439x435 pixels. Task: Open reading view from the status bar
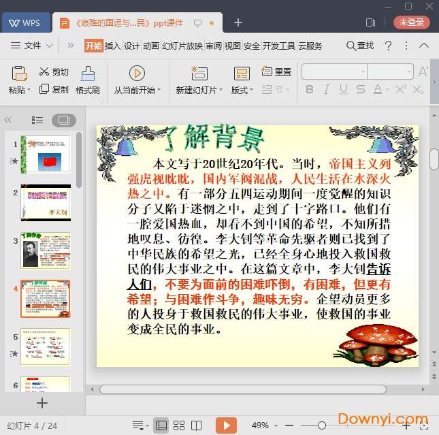pyautogui.click(x=197, y=425)
